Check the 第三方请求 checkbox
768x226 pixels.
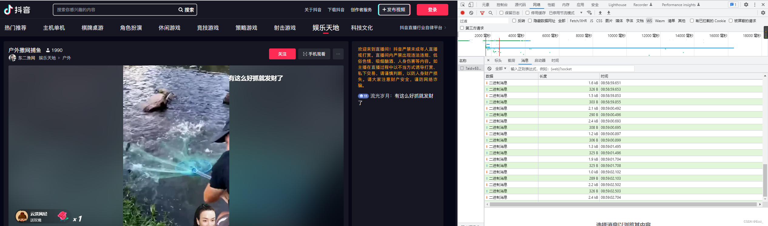point(462,28)
